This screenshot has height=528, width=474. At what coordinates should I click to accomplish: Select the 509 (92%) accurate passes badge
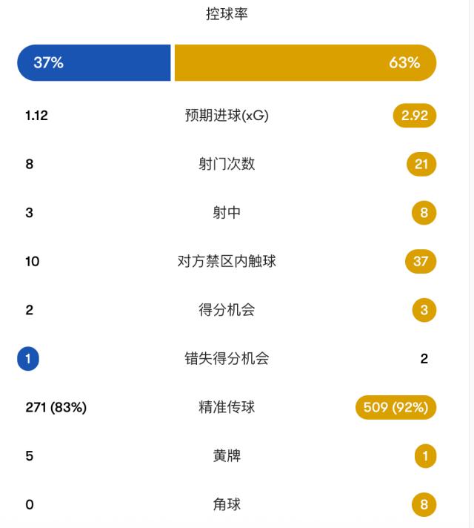[x=395, y=407]
